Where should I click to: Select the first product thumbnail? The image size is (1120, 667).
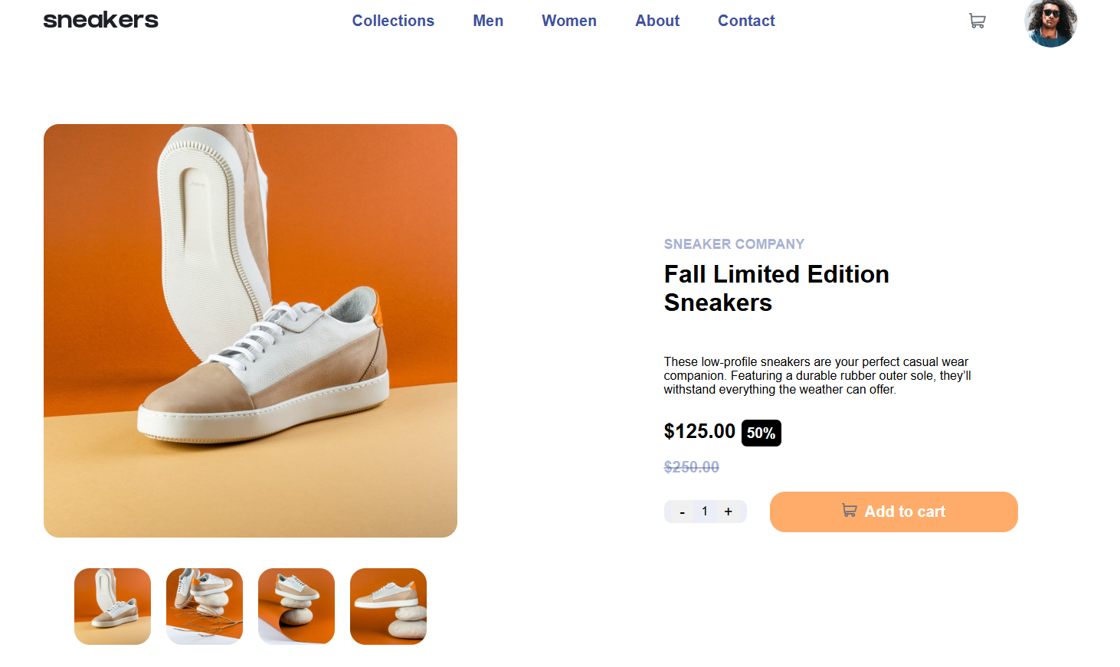(113, 607)
